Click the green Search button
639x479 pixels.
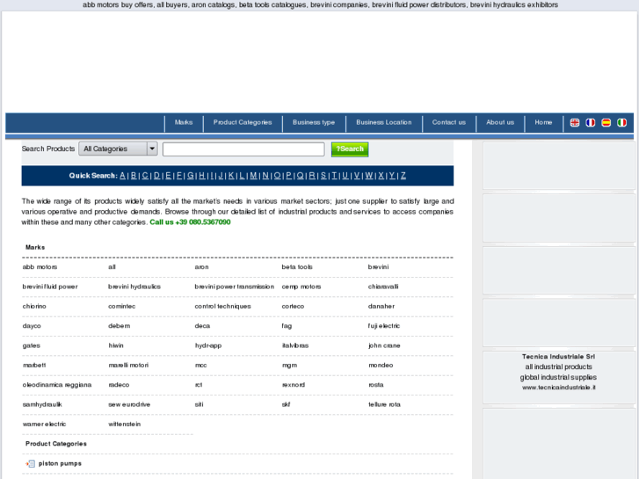click(350, 149)
